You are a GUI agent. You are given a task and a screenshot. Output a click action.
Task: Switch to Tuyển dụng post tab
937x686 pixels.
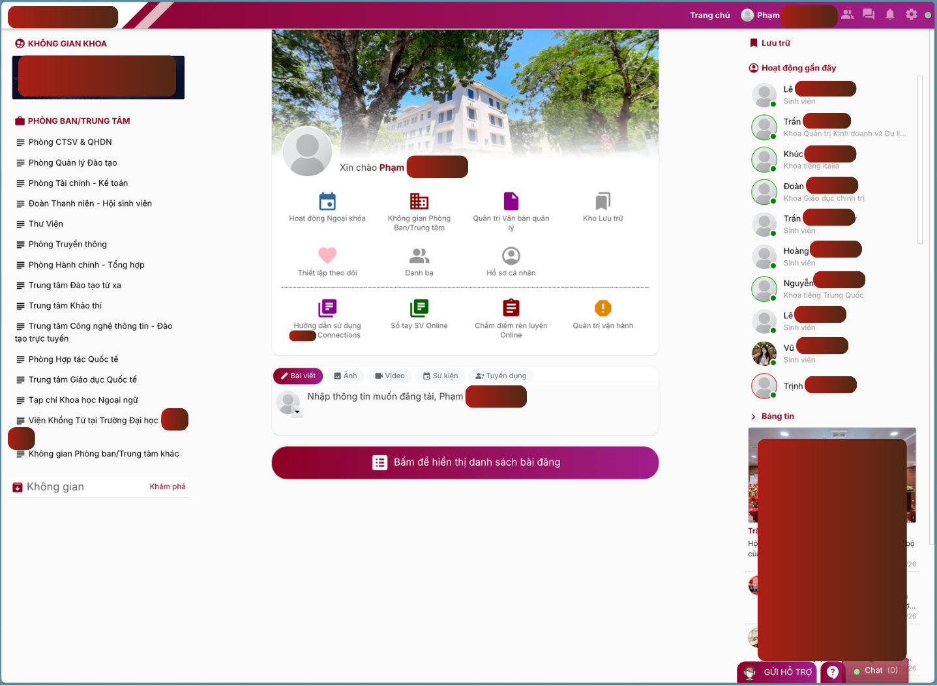(501, 376)
